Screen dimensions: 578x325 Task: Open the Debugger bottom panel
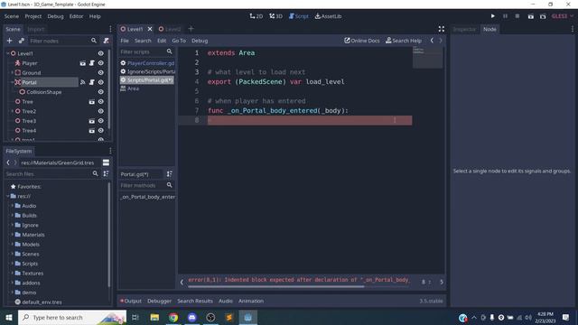point(159,301)
